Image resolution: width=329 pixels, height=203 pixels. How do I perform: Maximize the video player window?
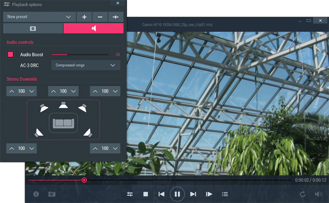click(x=308, y=21)
